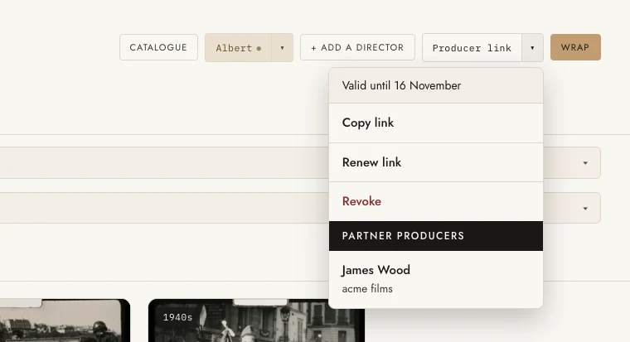
Task: Expand the first collapsed section arrow
Action: (585, 163)
